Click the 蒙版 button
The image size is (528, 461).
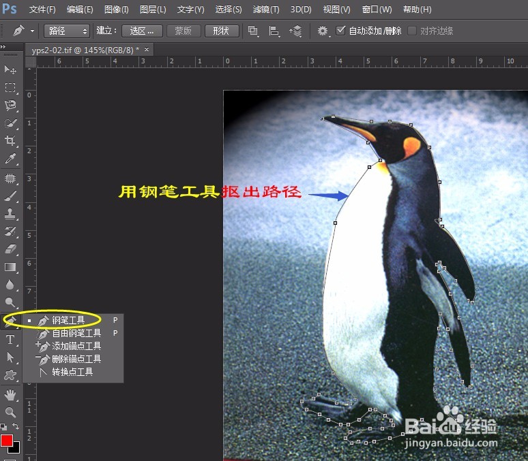click(x=184, y=31)
